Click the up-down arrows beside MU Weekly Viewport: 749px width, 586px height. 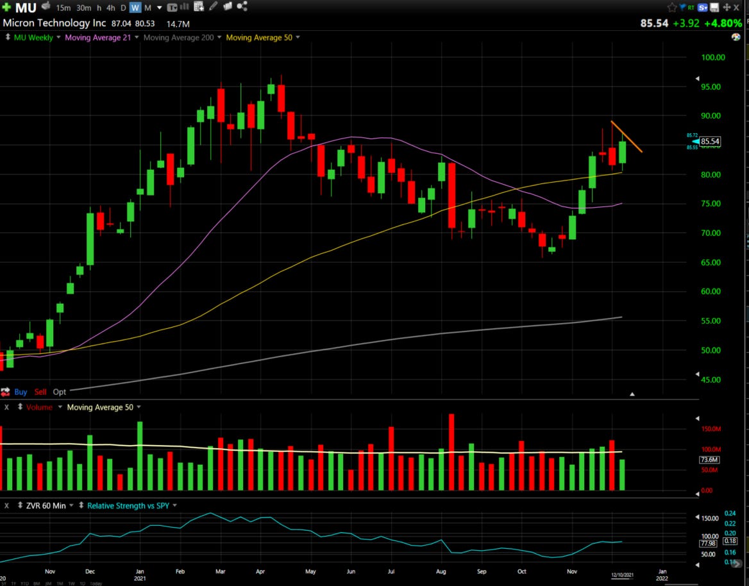pyautogui.click(x=8, y=37)
